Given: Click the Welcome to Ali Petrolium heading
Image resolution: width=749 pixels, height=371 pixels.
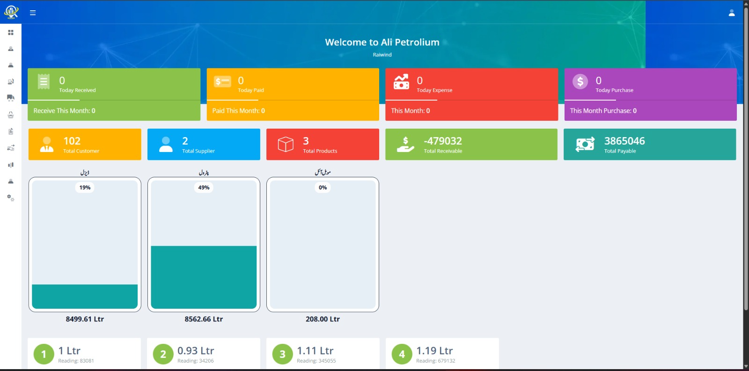Looking at the screenshot, I should pyautogui.click(x=382, y=42).
